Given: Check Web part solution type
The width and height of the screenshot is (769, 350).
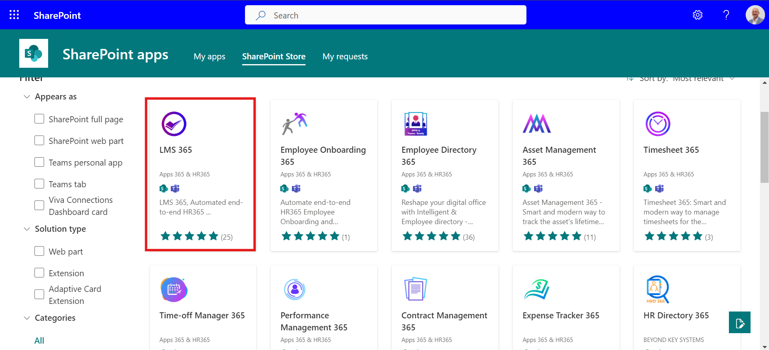Looking at the screenshot, I should tap(39, 251).
